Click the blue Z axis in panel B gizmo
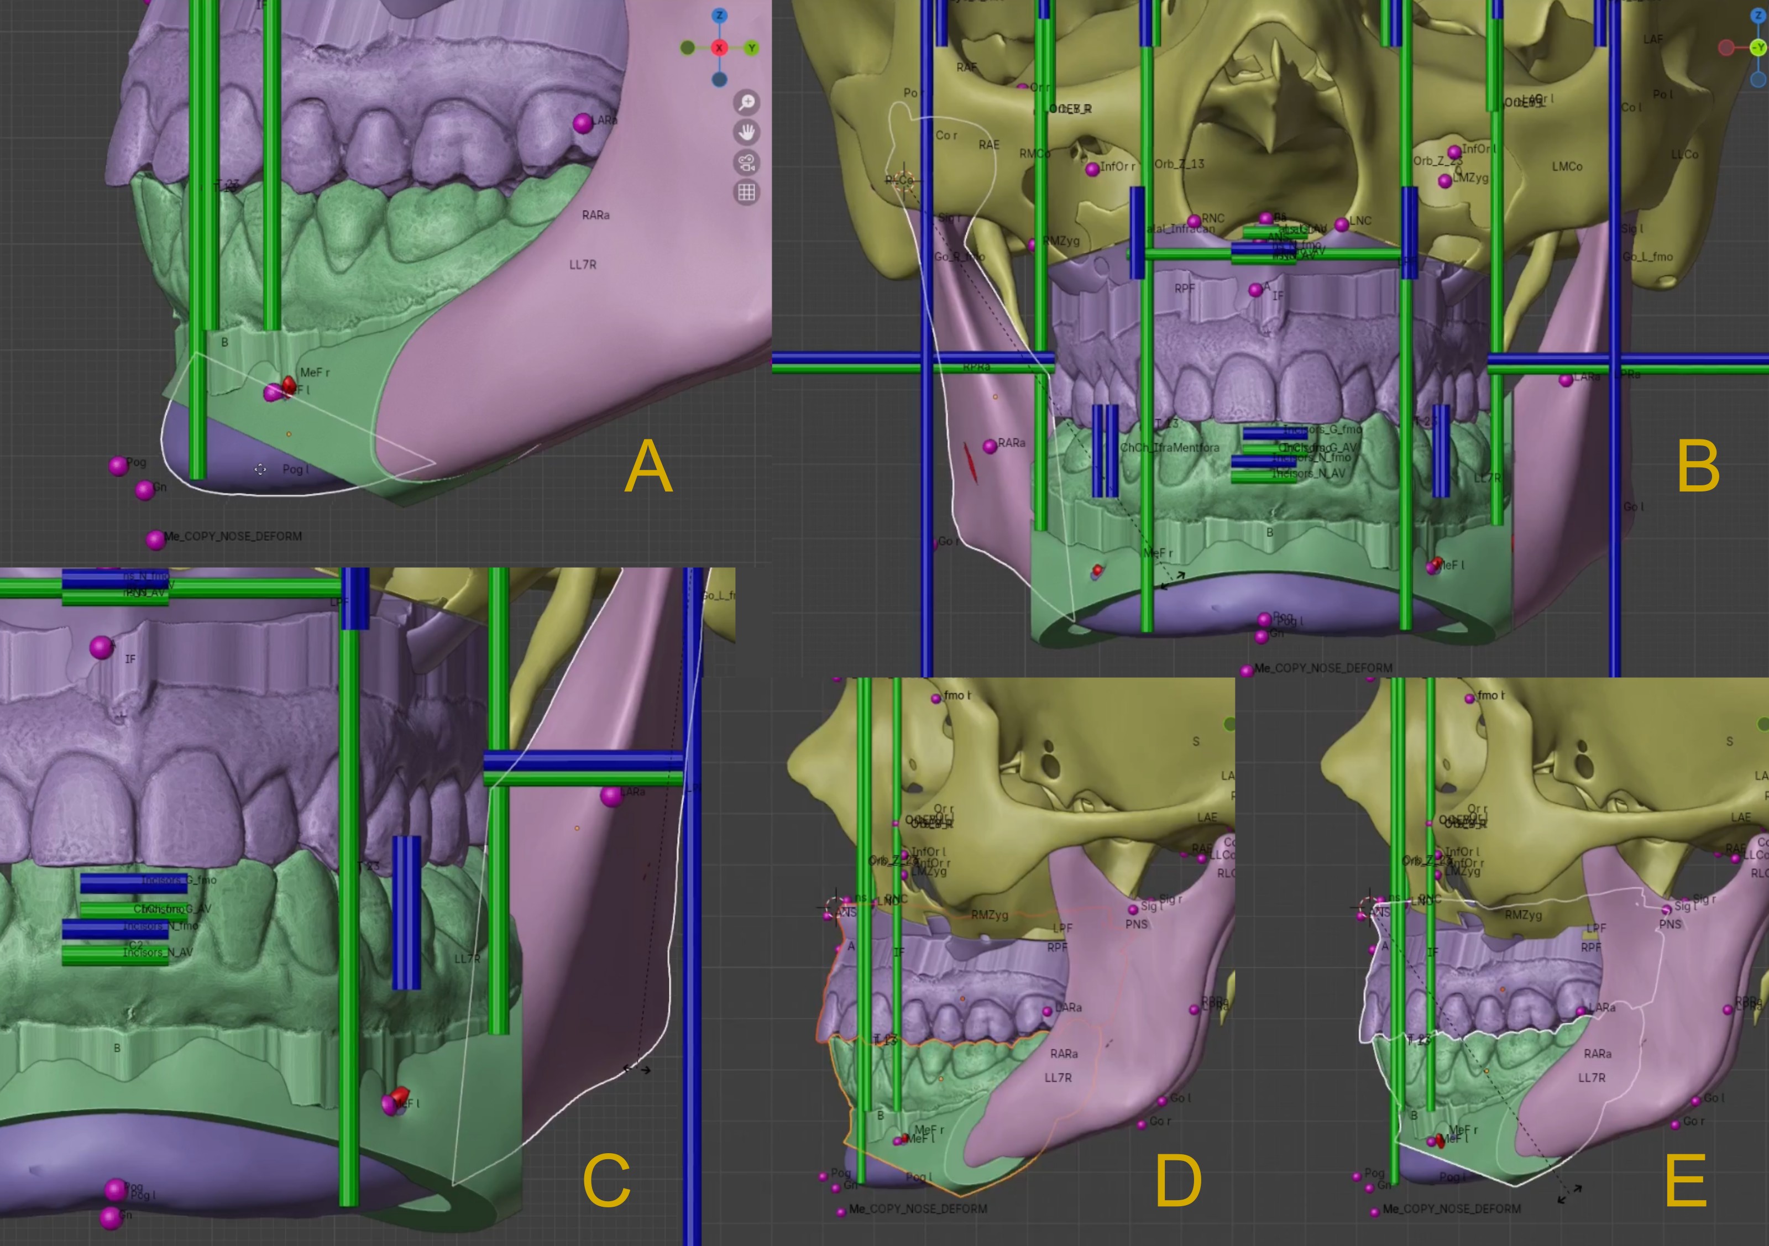1769x1246 pixels. click(x=1759, y=15)
